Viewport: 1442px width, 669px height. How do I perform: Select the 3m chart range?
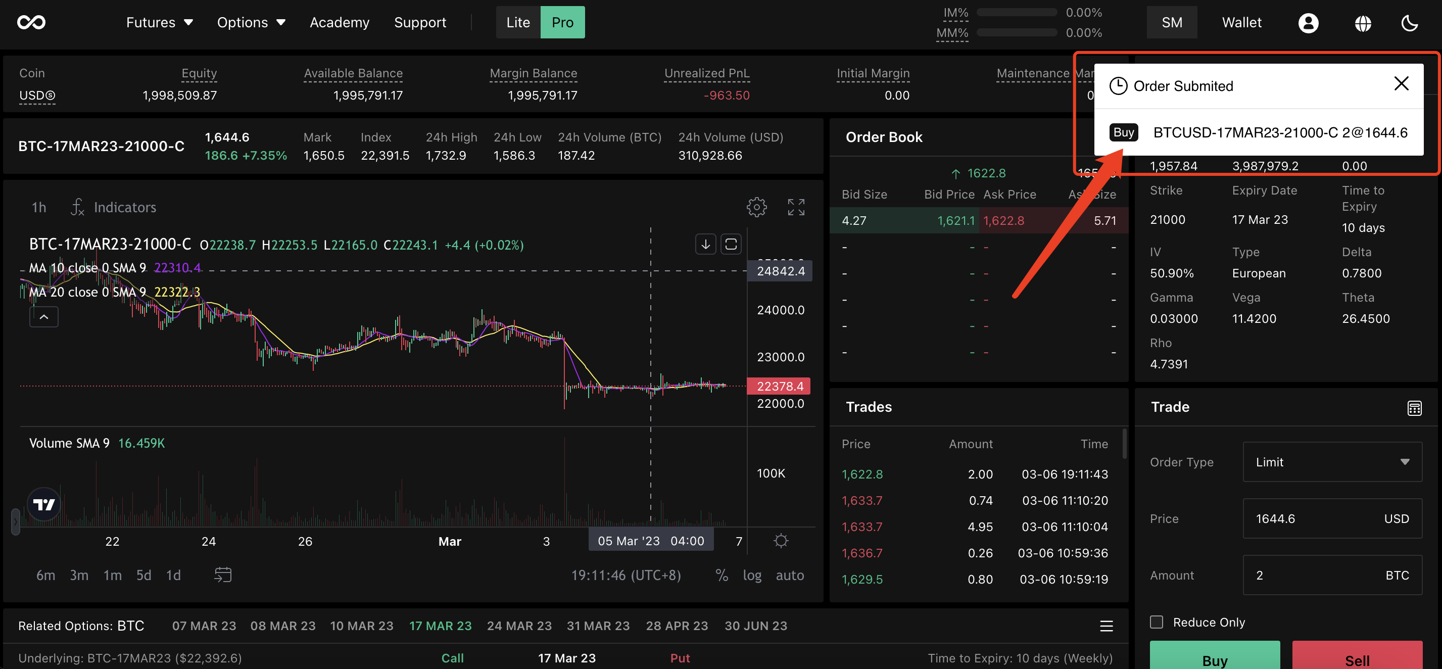(x=79, y=575)
